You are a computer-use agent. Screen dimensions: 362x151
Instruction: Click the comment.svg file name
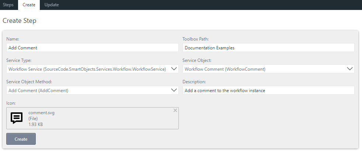(x=41, y=113)
